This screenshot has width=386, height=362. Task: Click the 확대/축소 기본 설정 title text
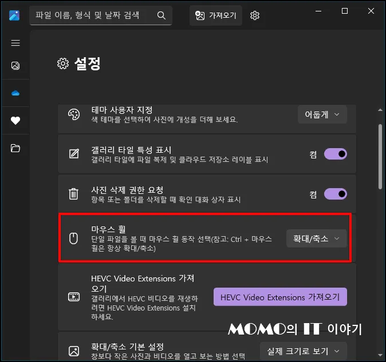[128, 347]
